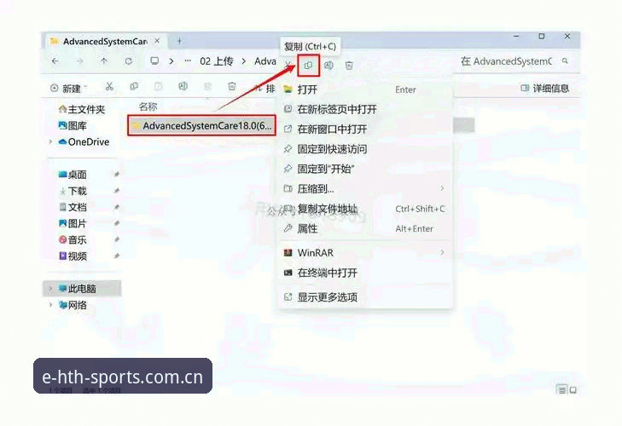
Task: Open the 新建 dropdown menu
Action: (68, 88)
